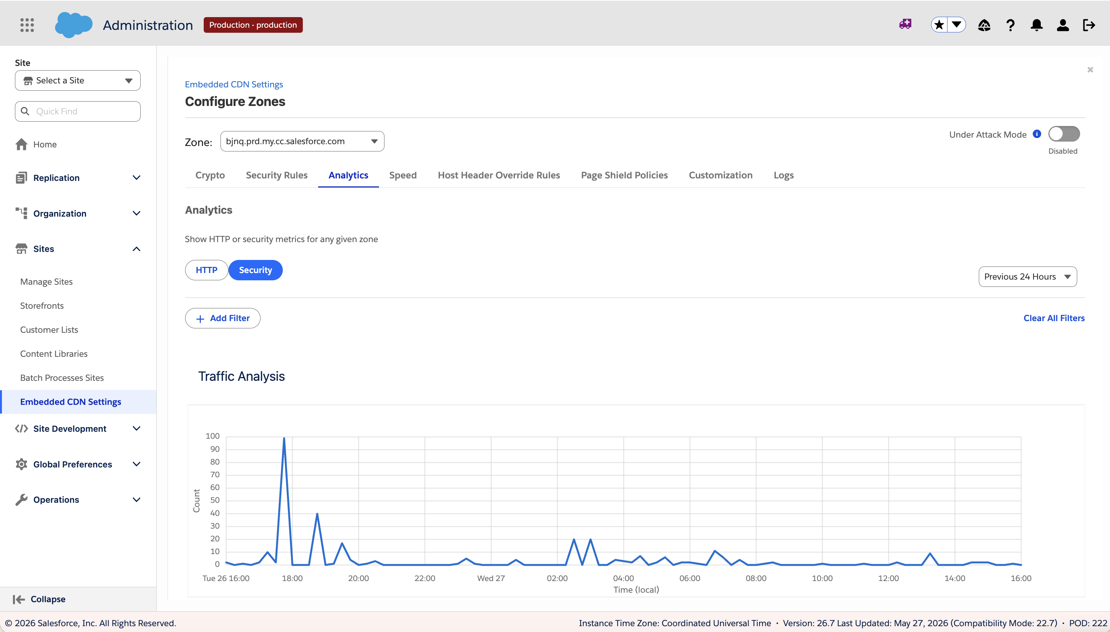Click the Production - production badge
Screen dimensions: 1110x632
253,25
